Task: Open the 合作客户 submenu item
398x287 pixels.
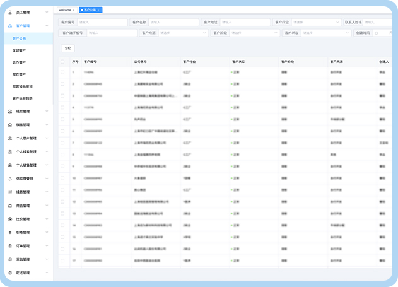Action: point(20,62)
